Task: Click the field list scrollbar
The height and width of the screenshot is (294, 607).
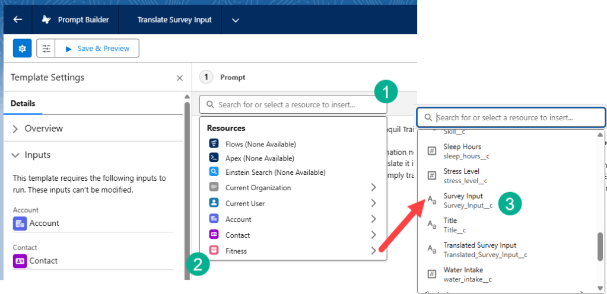Action: pyautogui.click(x=600, y=246)
